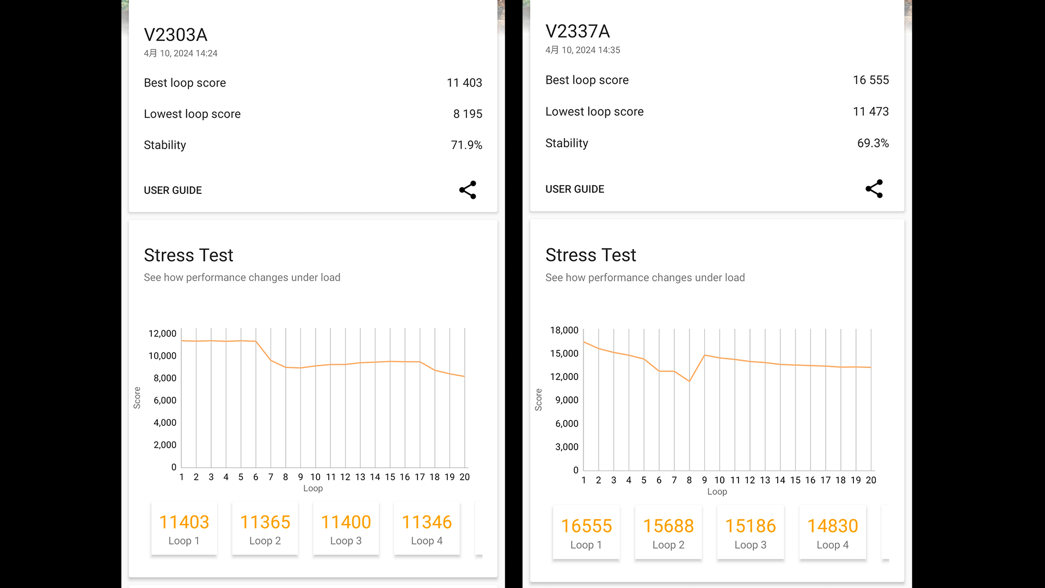Select Loop 4 card showing 14830
Viewport: 1045px width, 588px height.
pos(833,532)
